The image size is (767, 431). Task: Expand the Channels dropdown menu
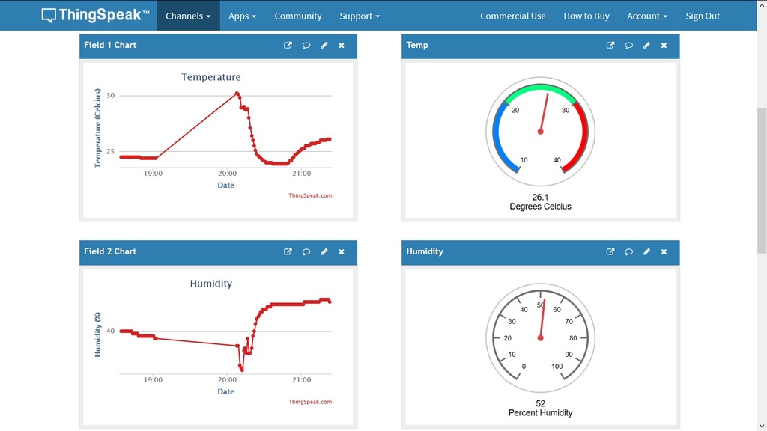tap(188, 16)
